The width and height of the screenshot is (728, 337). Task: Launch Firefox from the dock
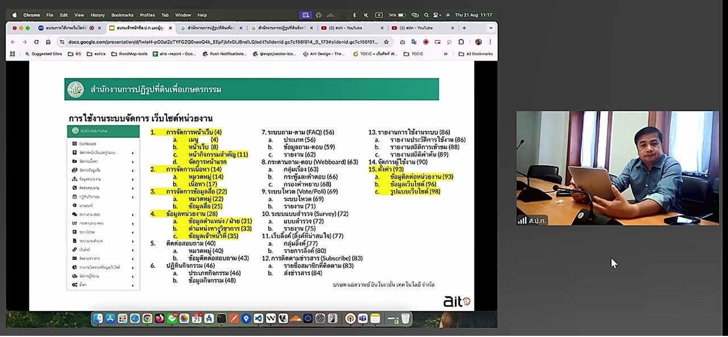click(160, 319)
